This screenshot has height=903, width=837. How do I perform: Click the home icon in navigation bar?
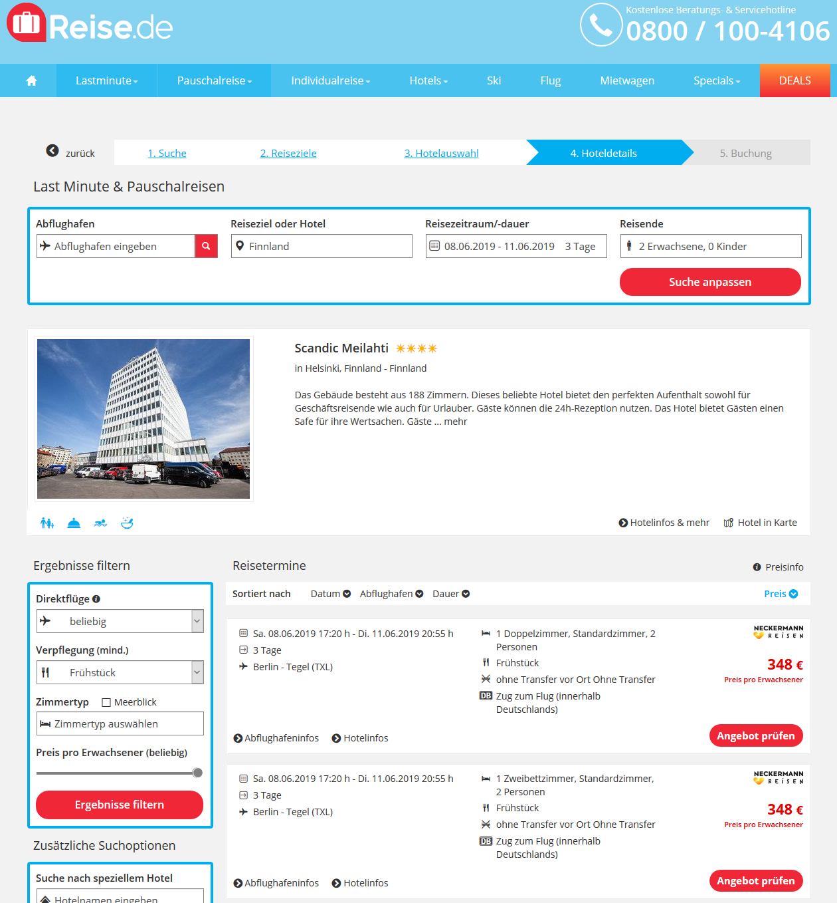click(x=31, y=80)
